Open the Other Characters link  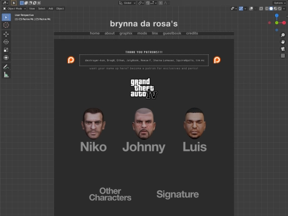[110, 194]
